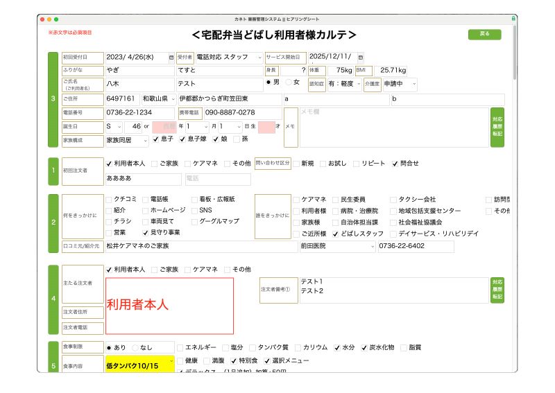The height and width of the screenshot is (393, 555).
Task: Click the phone field 0736-22-6402
Action: point(416,246)
